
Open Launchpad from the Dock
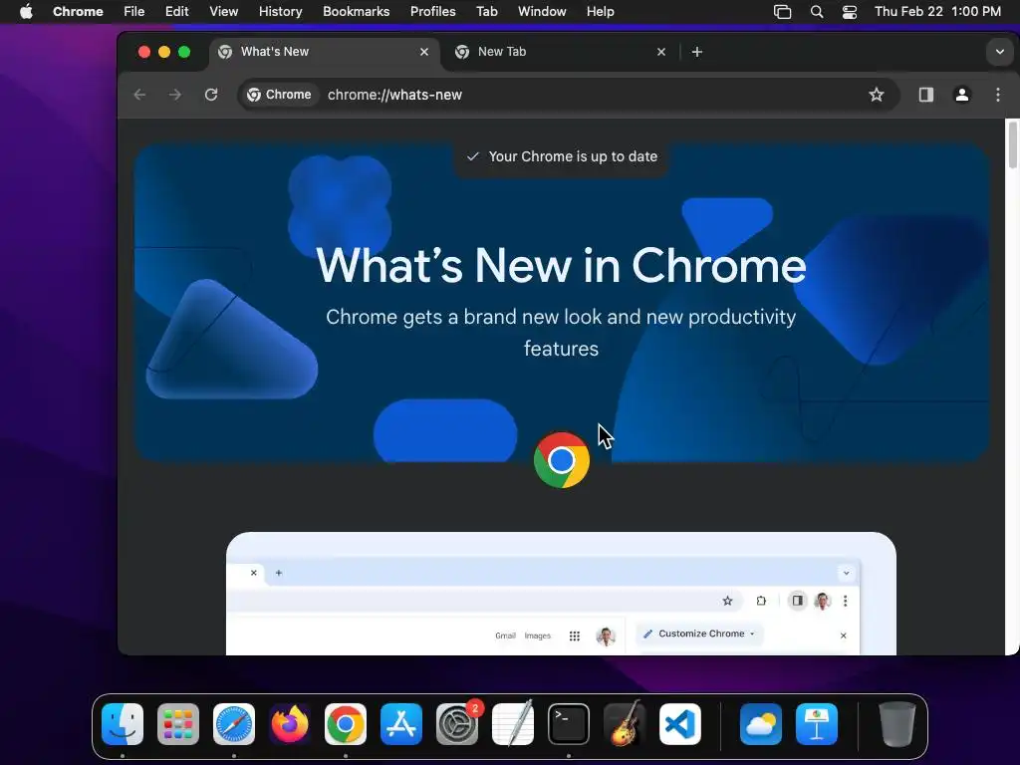178,724
